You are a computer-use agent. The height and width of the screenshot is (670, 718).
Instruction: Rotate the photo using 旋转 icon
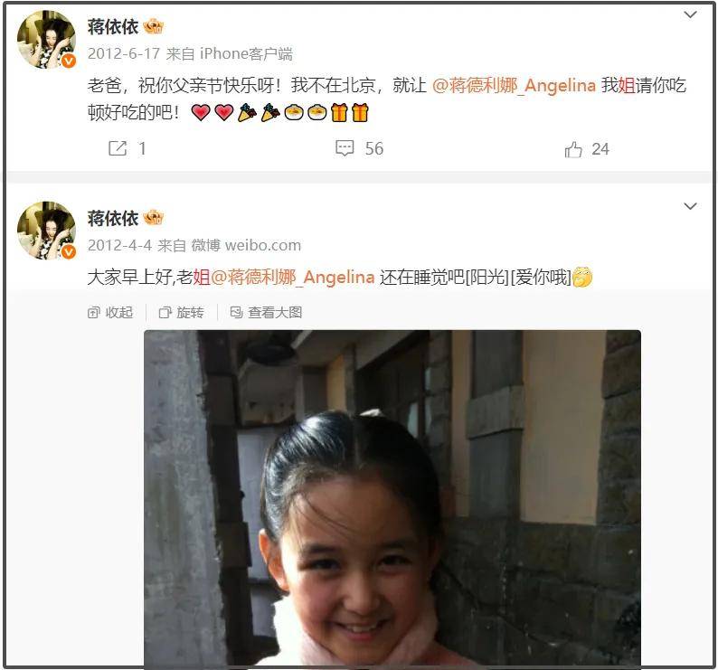(x=165, y=312)
